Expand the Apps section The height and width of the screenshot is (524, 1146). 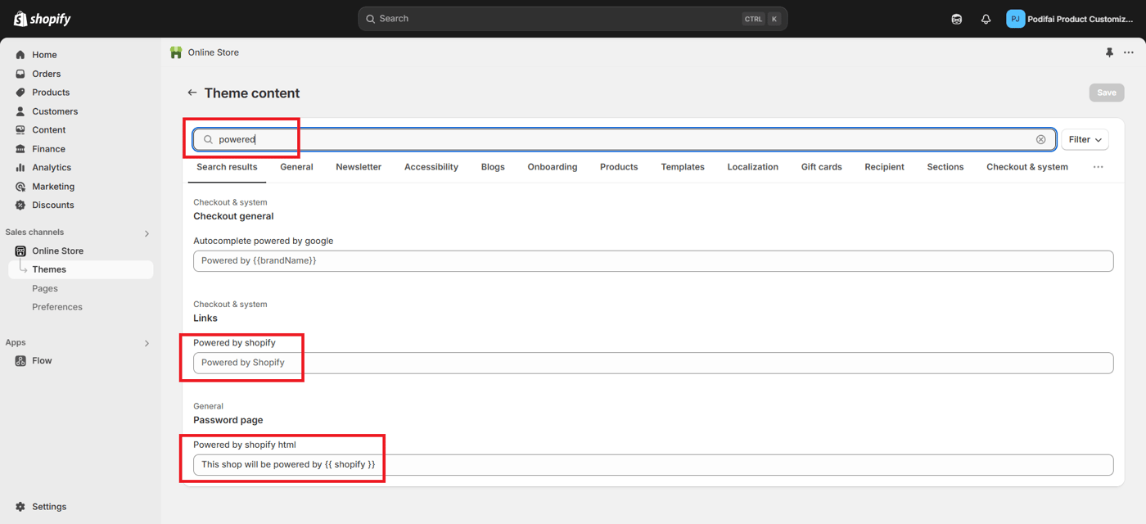pos(147,344)
